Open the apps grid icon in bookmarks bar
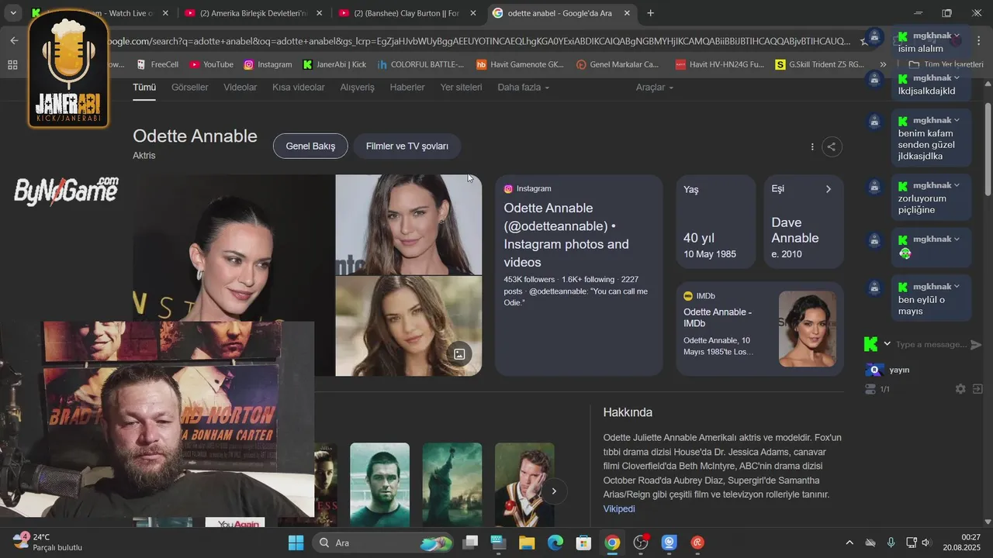Image resolution: width=993 pixels, height=558 pixels. [12, 64]
